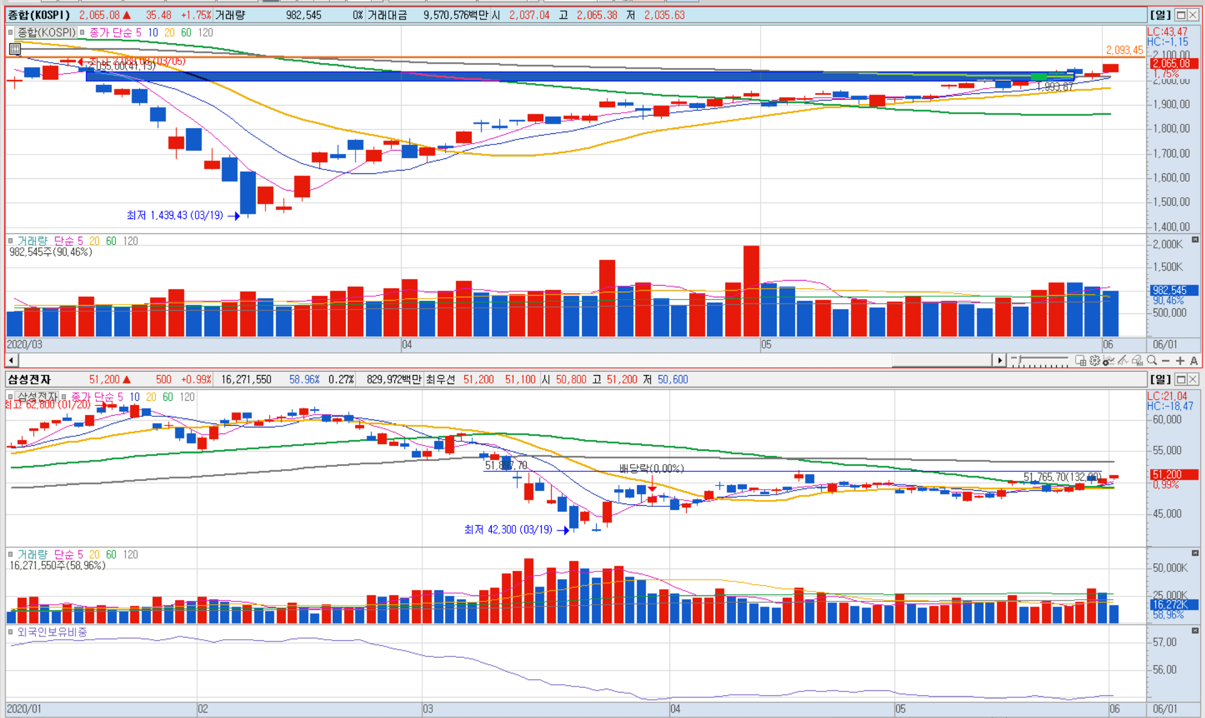The width and height of the screenshot is (1205, 718).
Task: Open chart settings gear icon
Action: pos(1094,361)
